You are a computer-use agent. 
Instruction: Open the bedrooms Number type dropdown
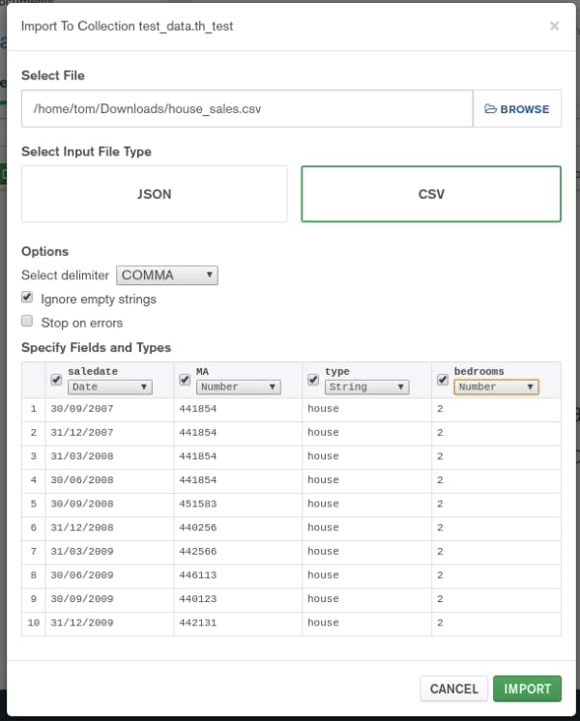click(496, 387)
